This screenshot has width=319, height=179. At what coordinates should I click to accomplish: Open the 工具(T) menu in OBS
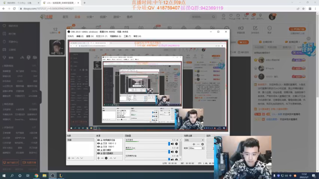pos(127,36)
